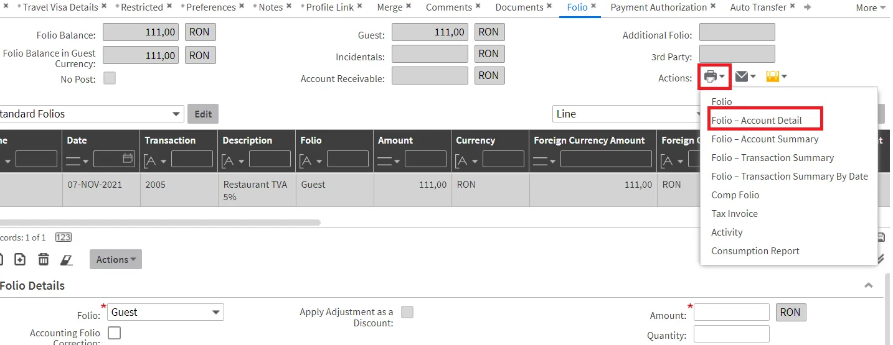The width and height of the screenshot is (893, 345).
Task: Close the Documents tab
Action: tap(549, 6)
